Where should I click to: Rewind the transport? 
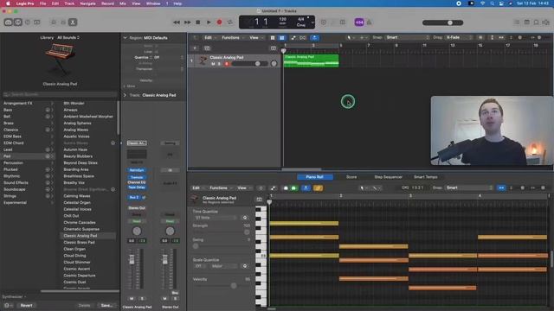pos(177,22)
